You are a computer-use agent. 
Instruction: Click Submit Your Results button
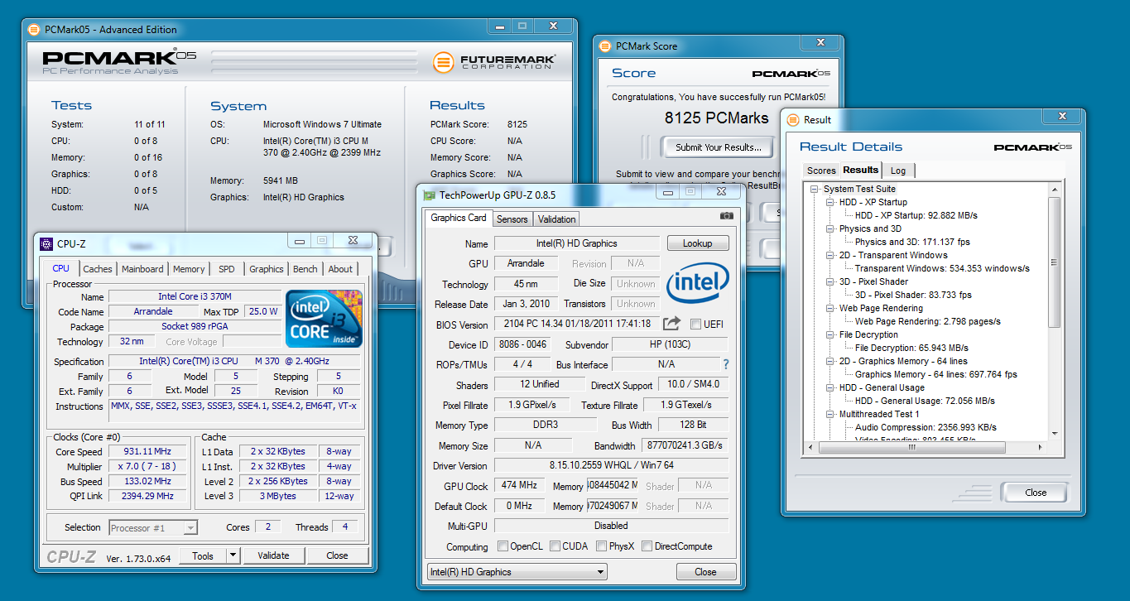click(x=718, y=147)
